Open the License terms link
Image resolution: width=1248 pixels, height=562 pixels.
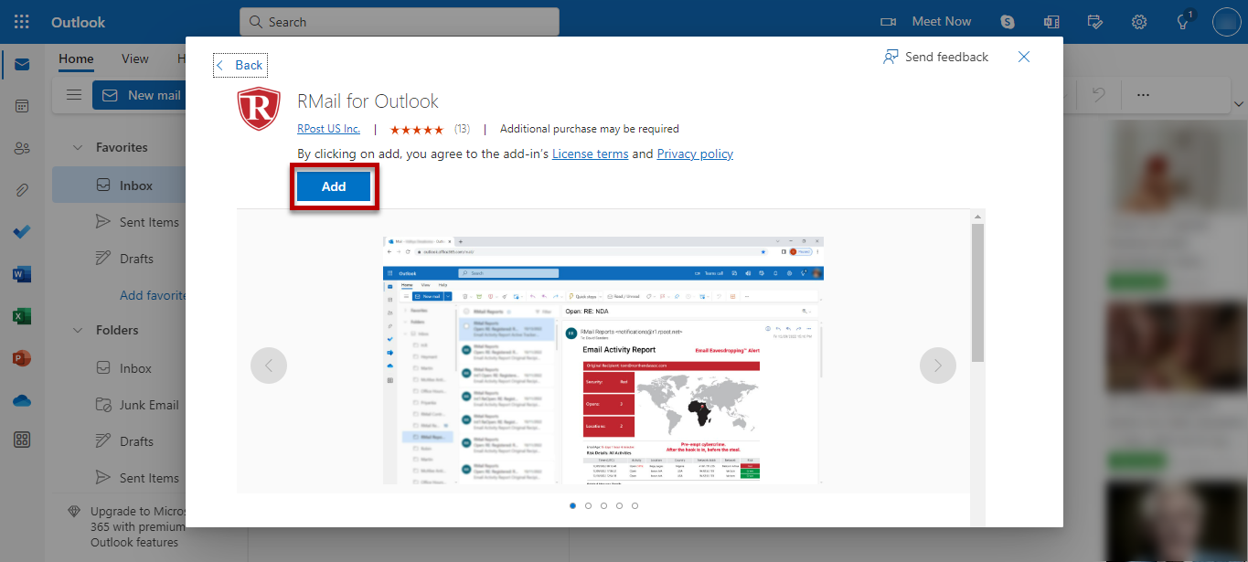[x=590, y=154]
